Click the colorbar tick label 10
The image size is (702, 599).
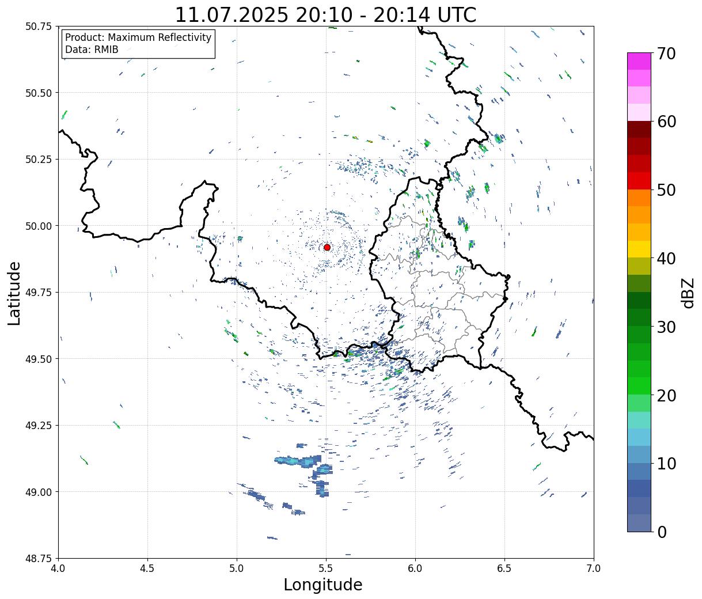(666, 463)
